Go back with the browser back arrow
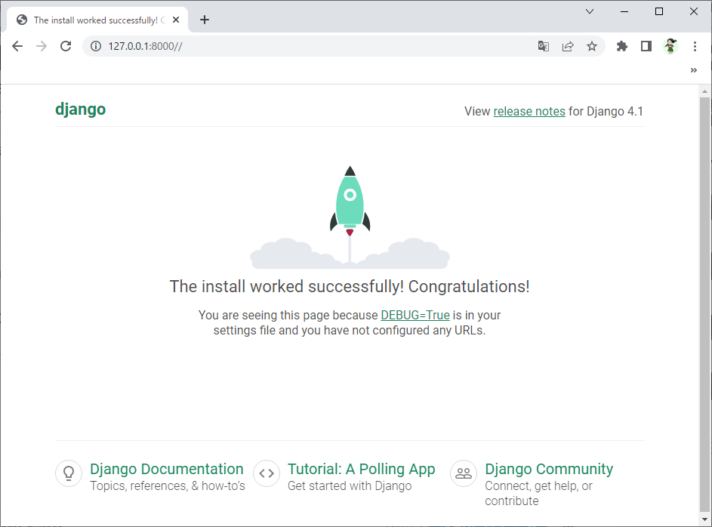The image size is (712, 527). click(17, 46)
